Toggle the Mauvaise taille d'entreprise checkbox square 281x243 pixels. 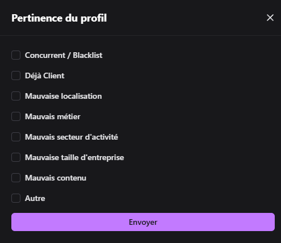click(x=16, y=157)
